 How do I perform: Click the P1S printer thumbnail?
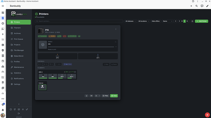click(41, 31)
